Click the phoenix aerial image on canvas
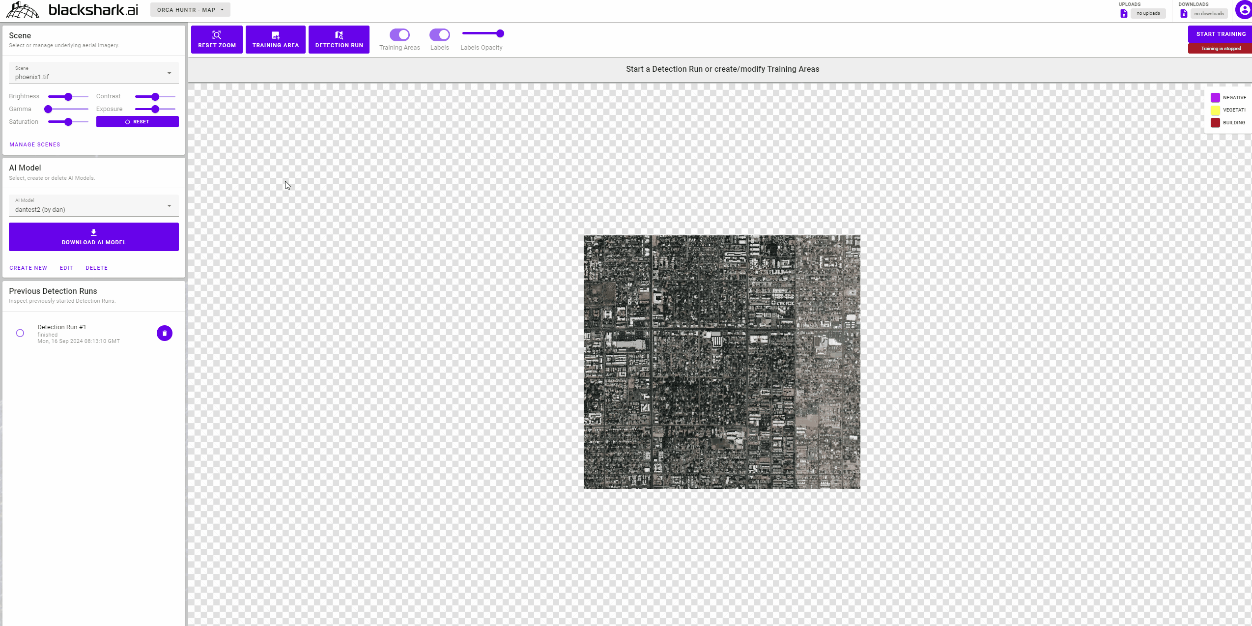Screen dimensions: 1252x626 pyautogui.click(x=722, y=362)
